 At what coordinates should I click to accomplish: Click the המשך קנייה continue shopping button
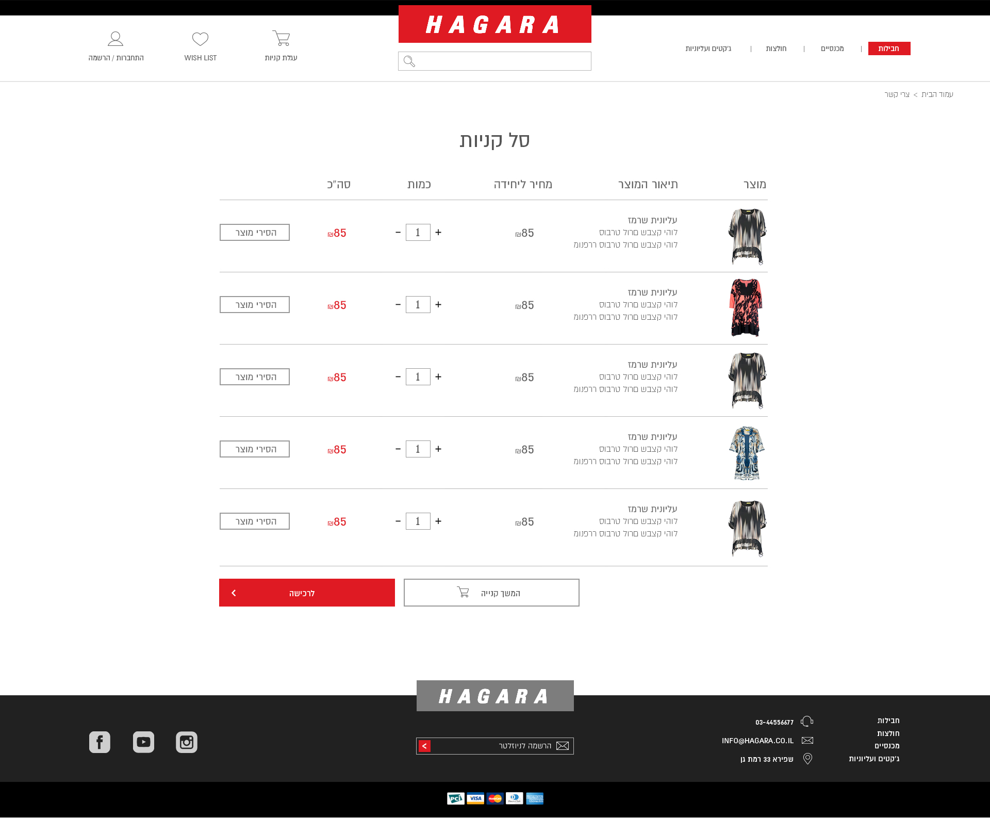pyautogui.click(x=491, y=593)
